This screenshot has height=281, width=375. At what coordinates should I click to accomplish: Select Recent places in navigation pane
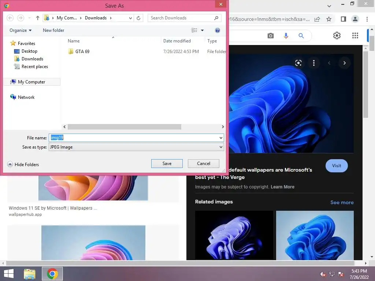tap(31, 67)
